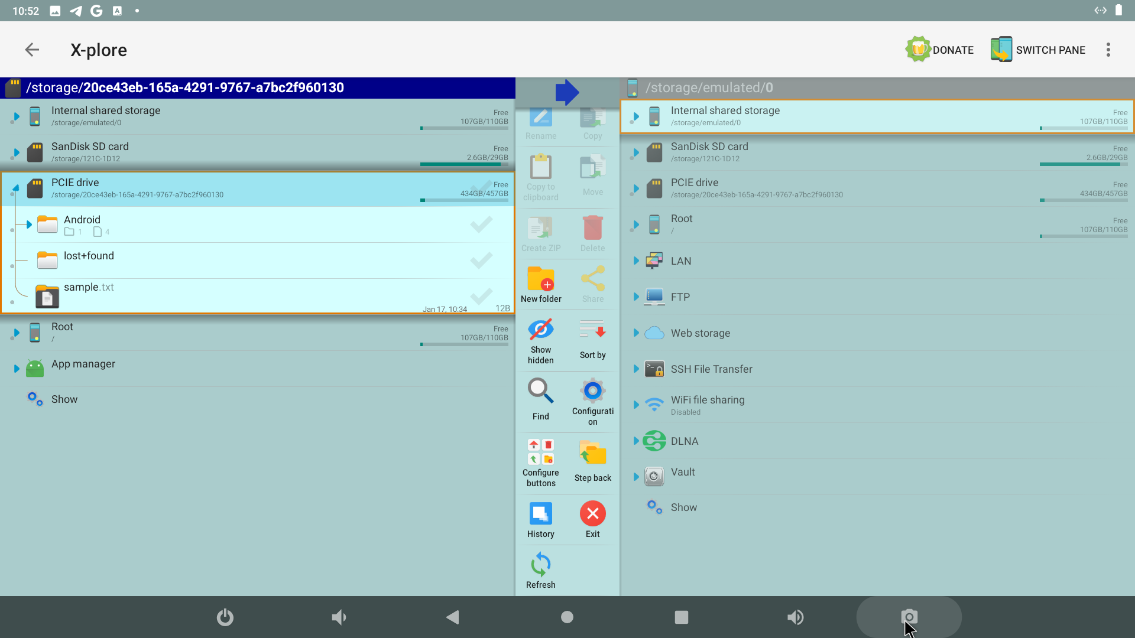Viewport: 1135px width, 638px height.
Task: Click the Web storage cloud icon
Action: pyautogui.click(x=654, y=333)
